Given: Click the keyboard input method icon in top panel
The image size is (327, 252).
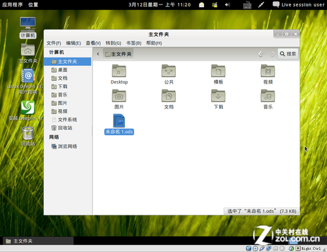Looking at the screenshot, I should click(247, 5).
